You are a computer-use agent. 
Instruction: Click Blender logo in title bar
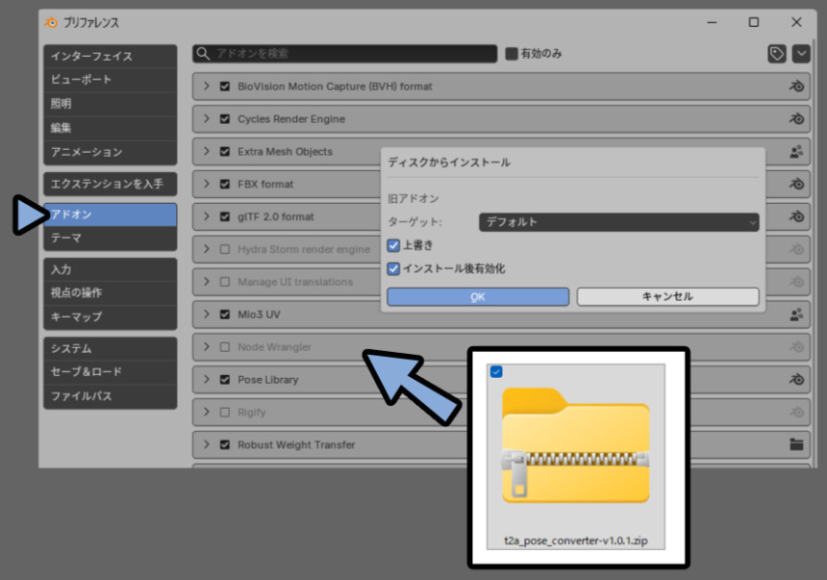52,22
